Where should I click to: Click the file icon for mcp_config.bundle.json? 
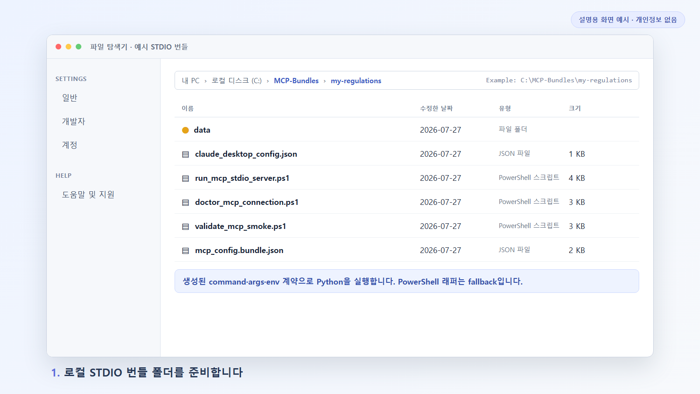(x=185, y=250)
